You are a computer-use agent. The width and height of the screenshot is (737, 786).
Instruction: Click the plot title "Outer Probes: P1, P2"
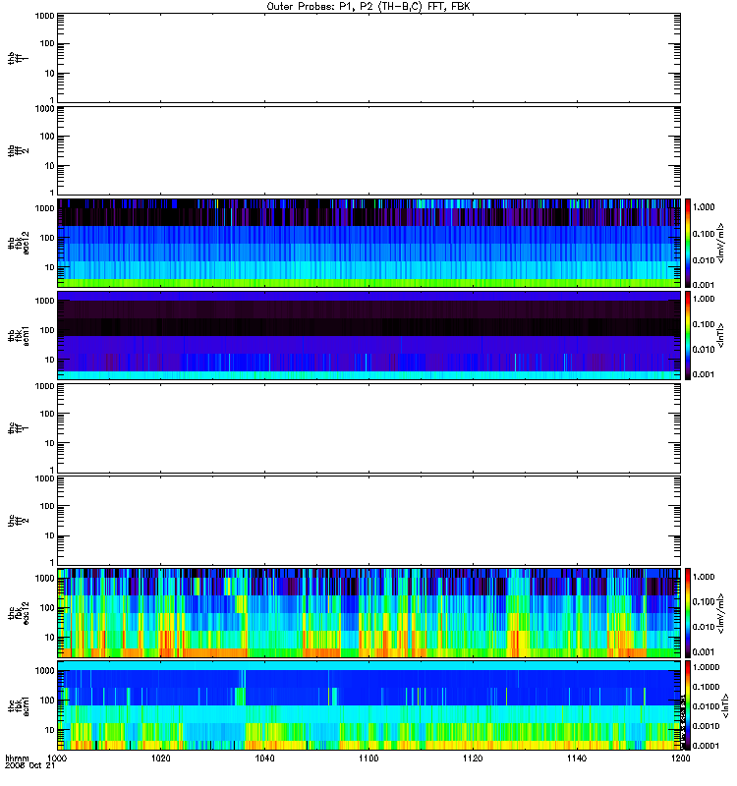368,6
